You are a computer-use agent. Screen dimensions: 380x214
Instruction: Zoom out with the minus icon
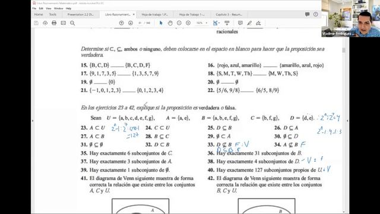[179, 23]
